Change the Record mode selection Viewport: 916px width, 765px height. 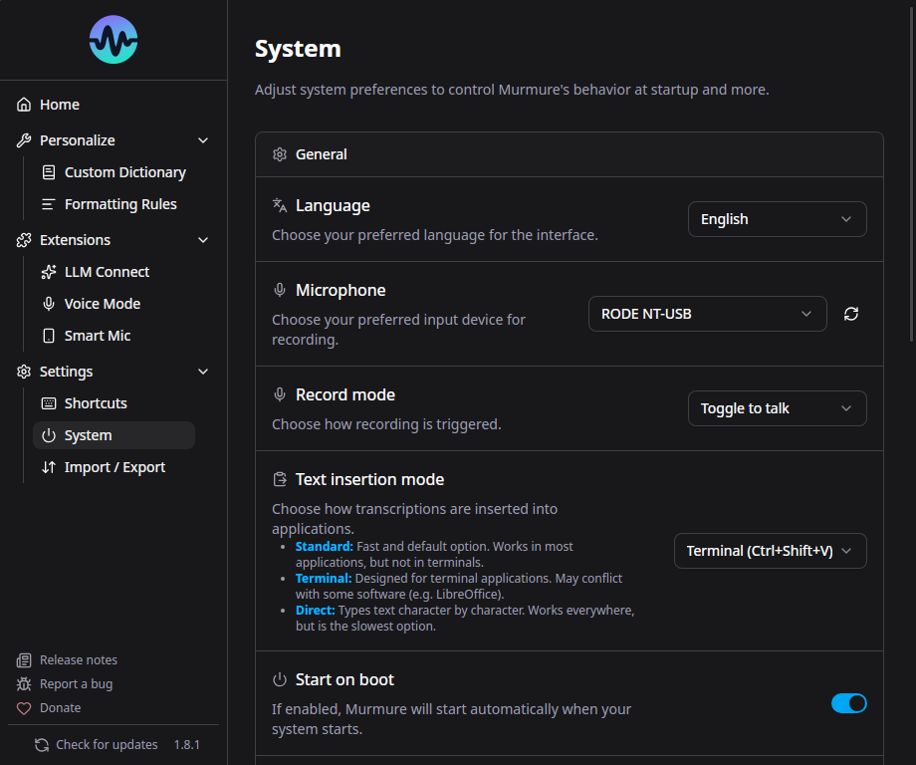[x=777, y=407]
